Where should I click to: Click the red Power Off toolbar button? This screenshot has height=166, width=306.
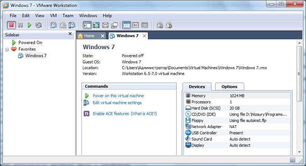11,25
